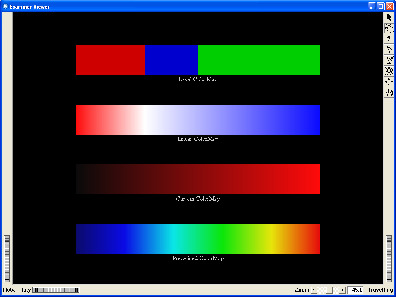Reset camera using the Home icon

(389, 49)
